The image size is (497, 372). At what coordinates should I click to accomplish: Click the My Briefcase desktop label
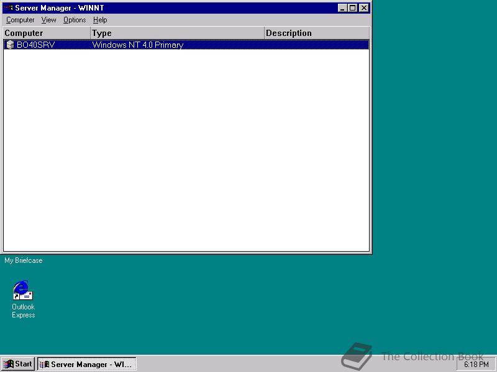[x=24, y=260]
